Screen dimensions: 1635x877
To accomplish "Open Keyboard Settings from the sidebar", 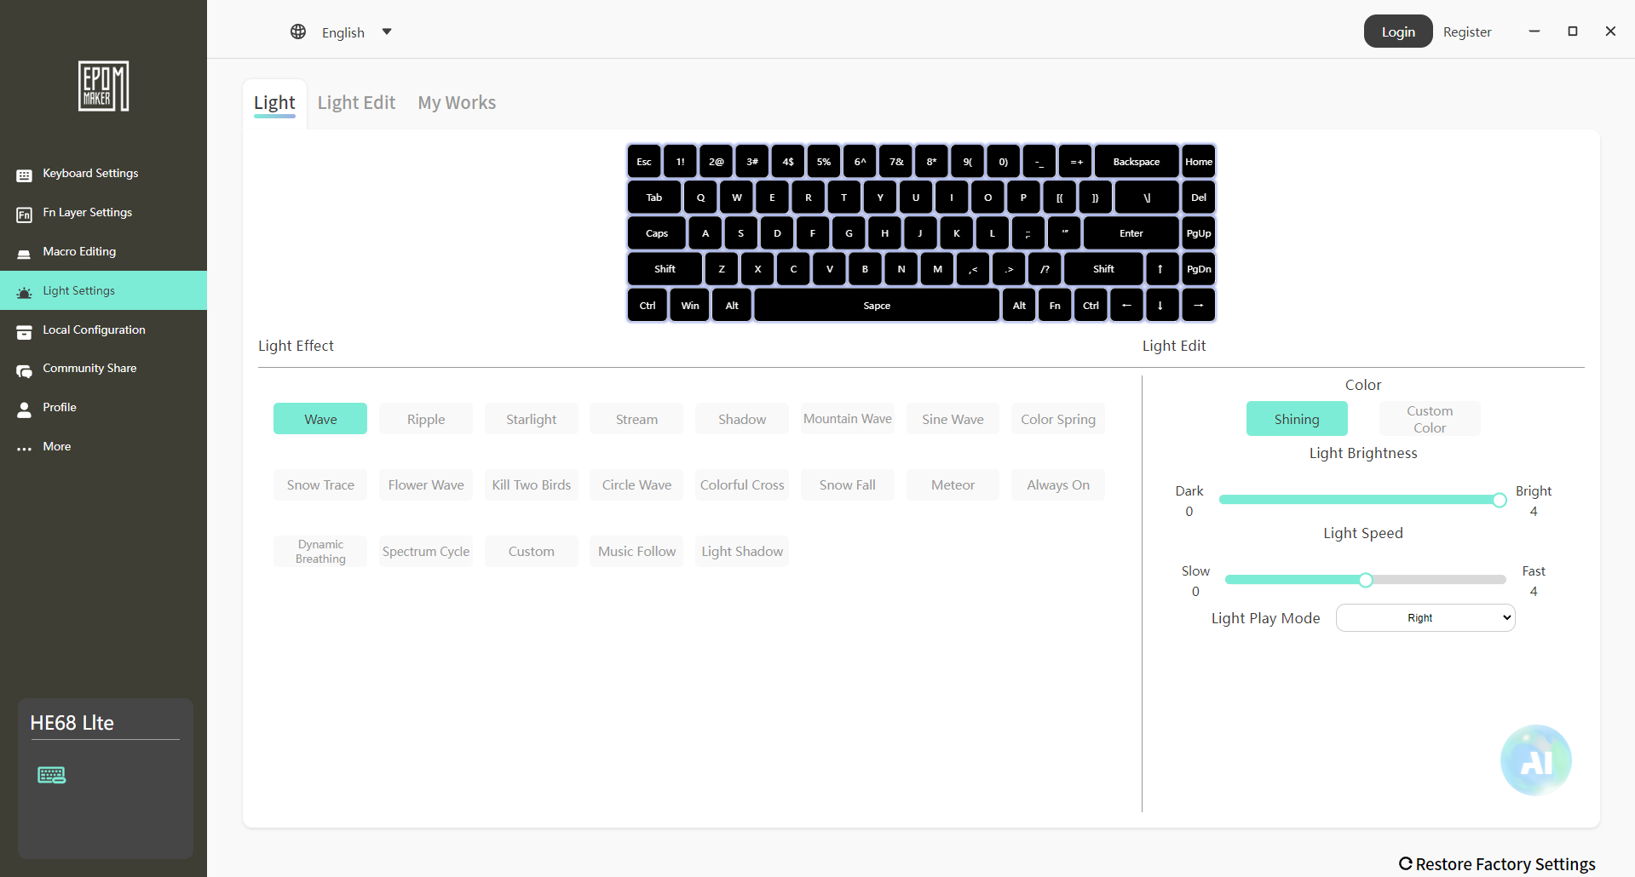I will 103,174.
